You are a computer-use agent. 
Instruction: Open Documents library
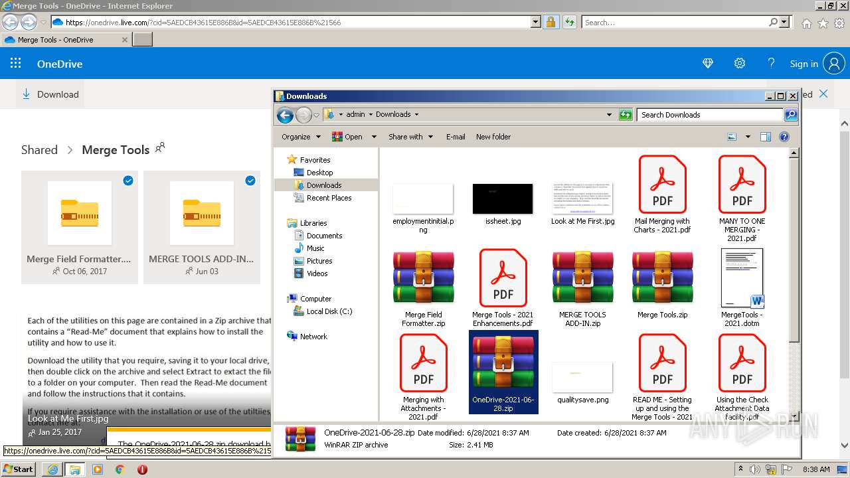(x=324, y=236)
